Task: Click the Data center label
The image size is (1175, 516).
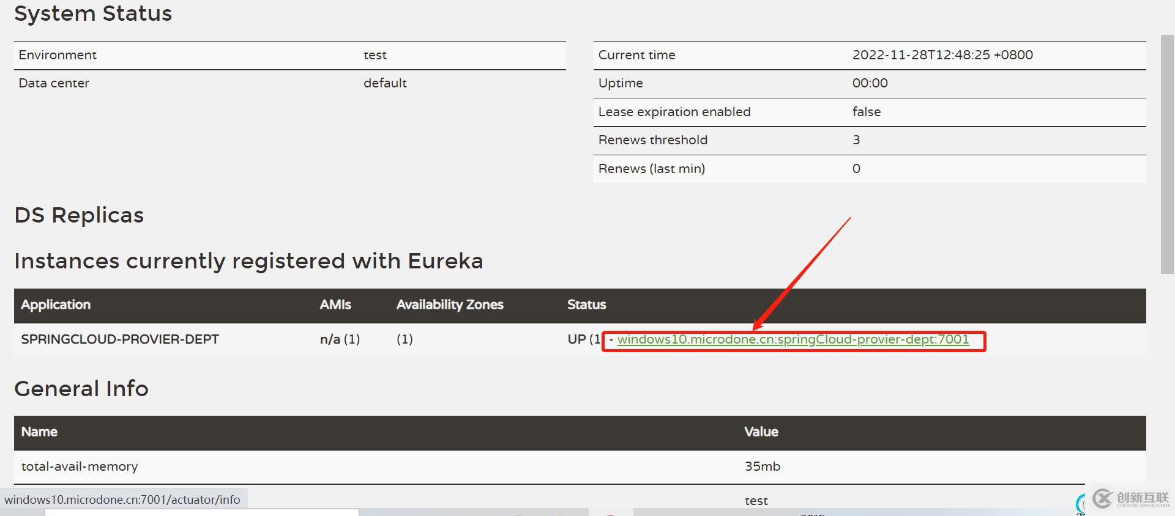Action: pyautogui.click(x=54, y=83)
